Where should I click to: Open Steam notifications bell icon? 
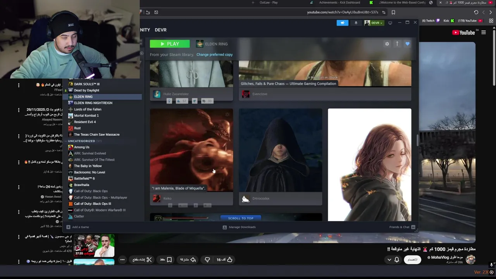click(x=356, y=23)
